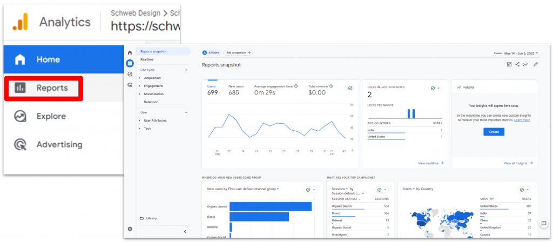
Task: Open the Admin settings gear icon
Action: [x=130, y=228]
